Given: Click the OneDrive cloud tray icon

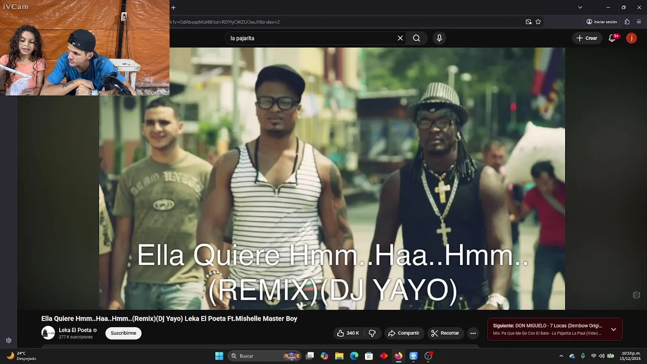Looking at the screenshot, I should pyautogui.click(x=572, y=356).
